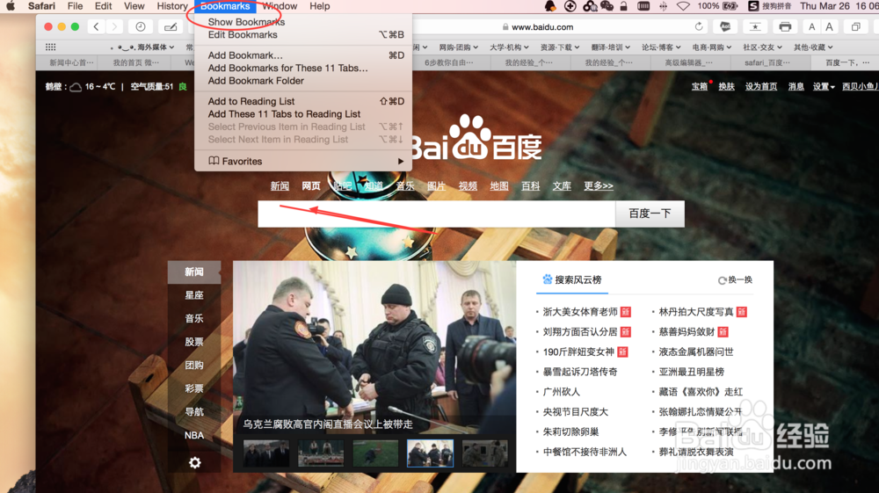Choose Show Bookmarks from menu

tap(303, 22)
